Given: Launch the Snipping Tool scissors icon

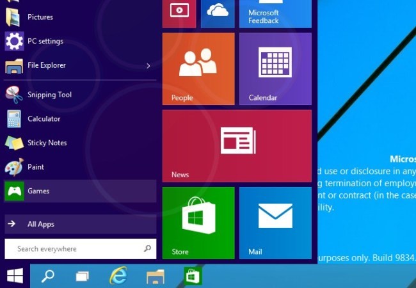Looking at the screenshot, I should [x=14, y=95].
